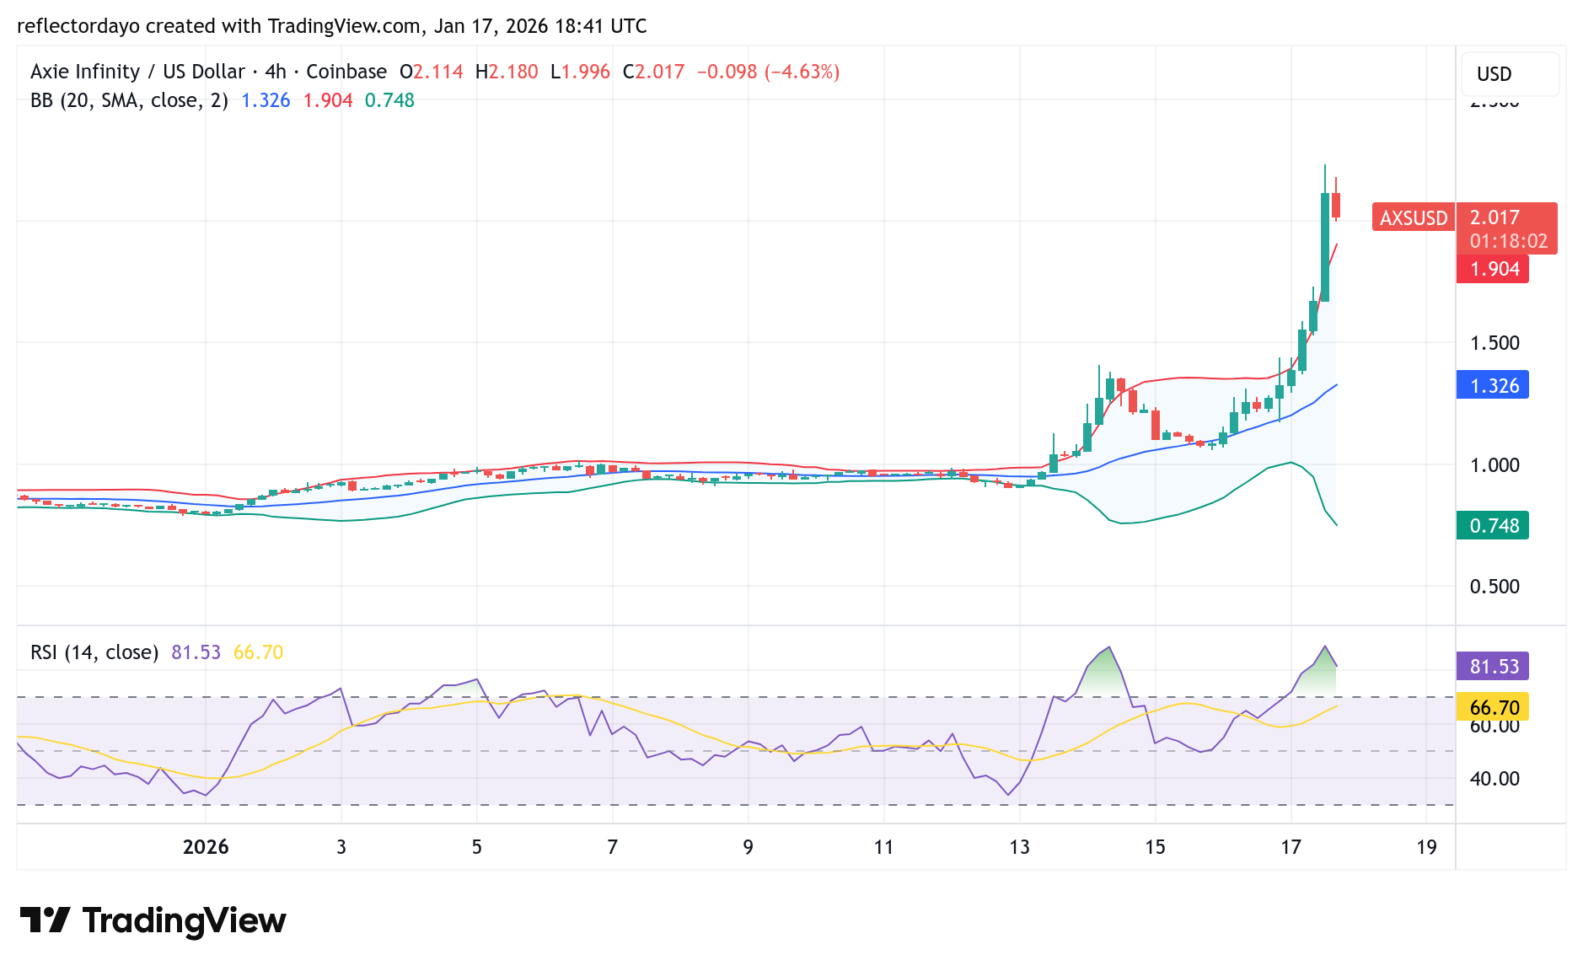Click the high value H2.180
Viewport: 1583px width, 971px height.
507,72
